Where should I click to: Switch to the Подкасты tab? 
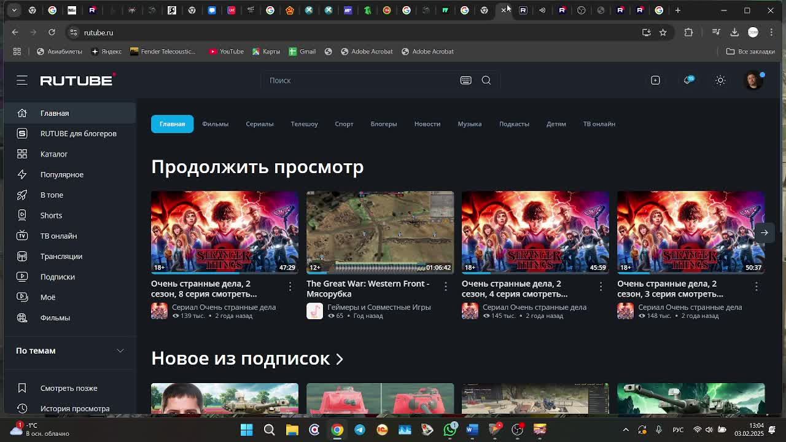click(514, 124)
